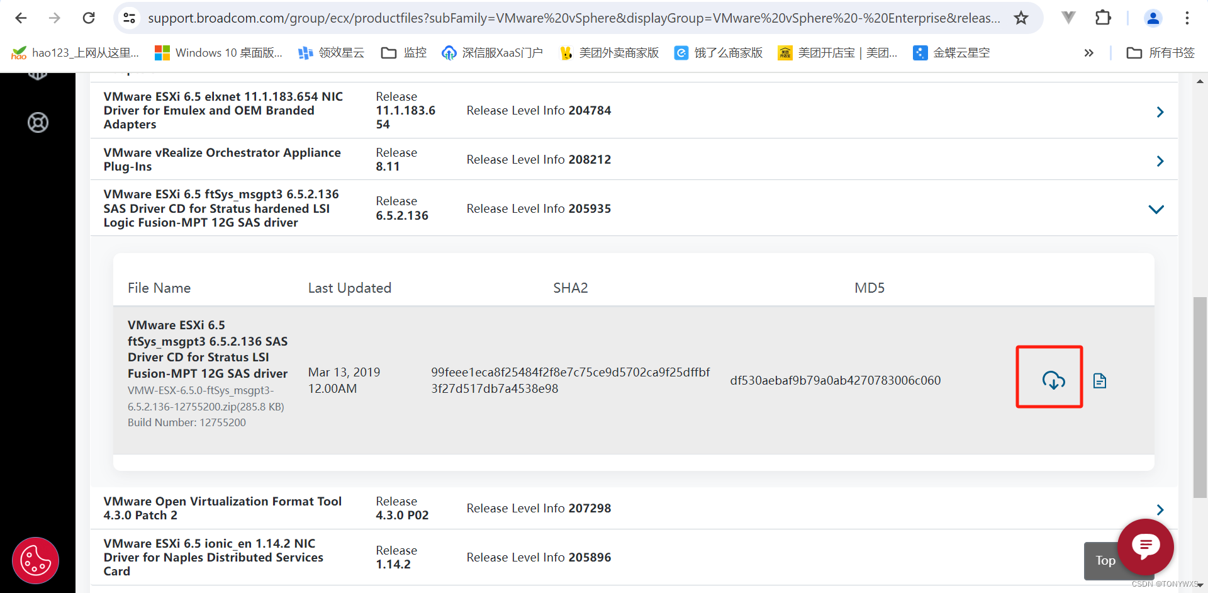Click Release 8.11 version text

pos(396,159)
